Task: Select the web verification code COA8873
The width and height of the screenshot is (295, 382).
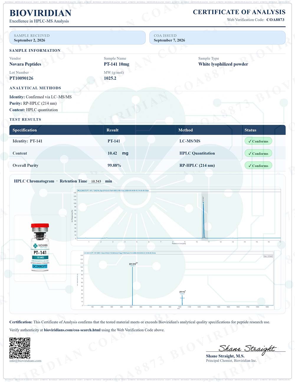Action: tap(275, 20)
